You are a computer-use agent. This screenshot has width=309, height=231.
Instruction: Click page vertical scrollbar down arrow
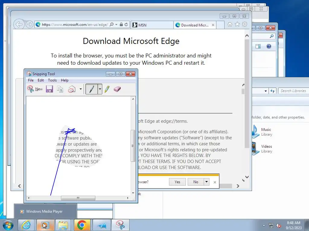click(x=247, y=177)
